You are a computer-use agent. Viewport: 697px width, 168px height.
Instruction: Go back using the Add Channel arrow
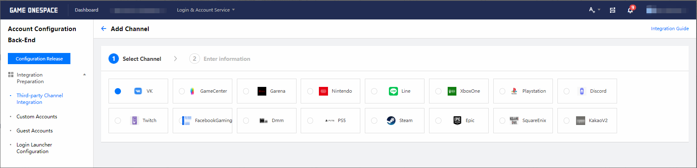(104, 29)
